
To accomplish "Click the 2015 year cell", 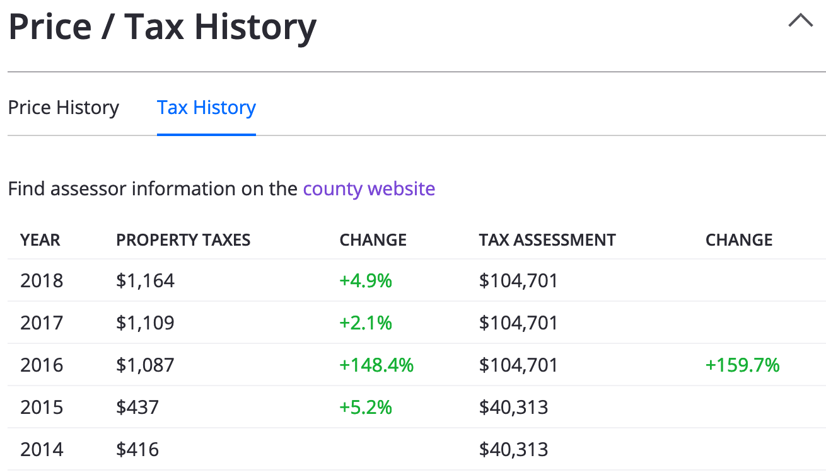I will pos(42,407).
